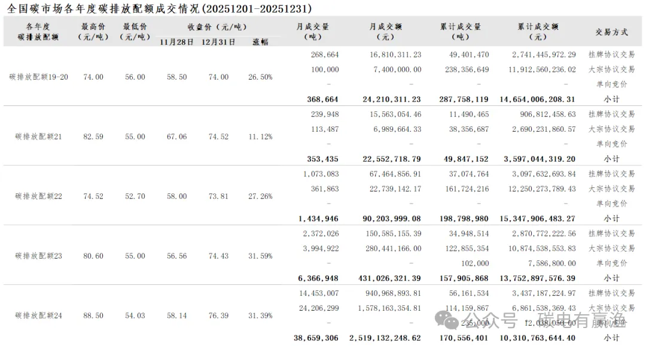Select the 碳排放配额22 row label
Screen dimensions: 646x346
pyautogui.click(x=39, y=196)
